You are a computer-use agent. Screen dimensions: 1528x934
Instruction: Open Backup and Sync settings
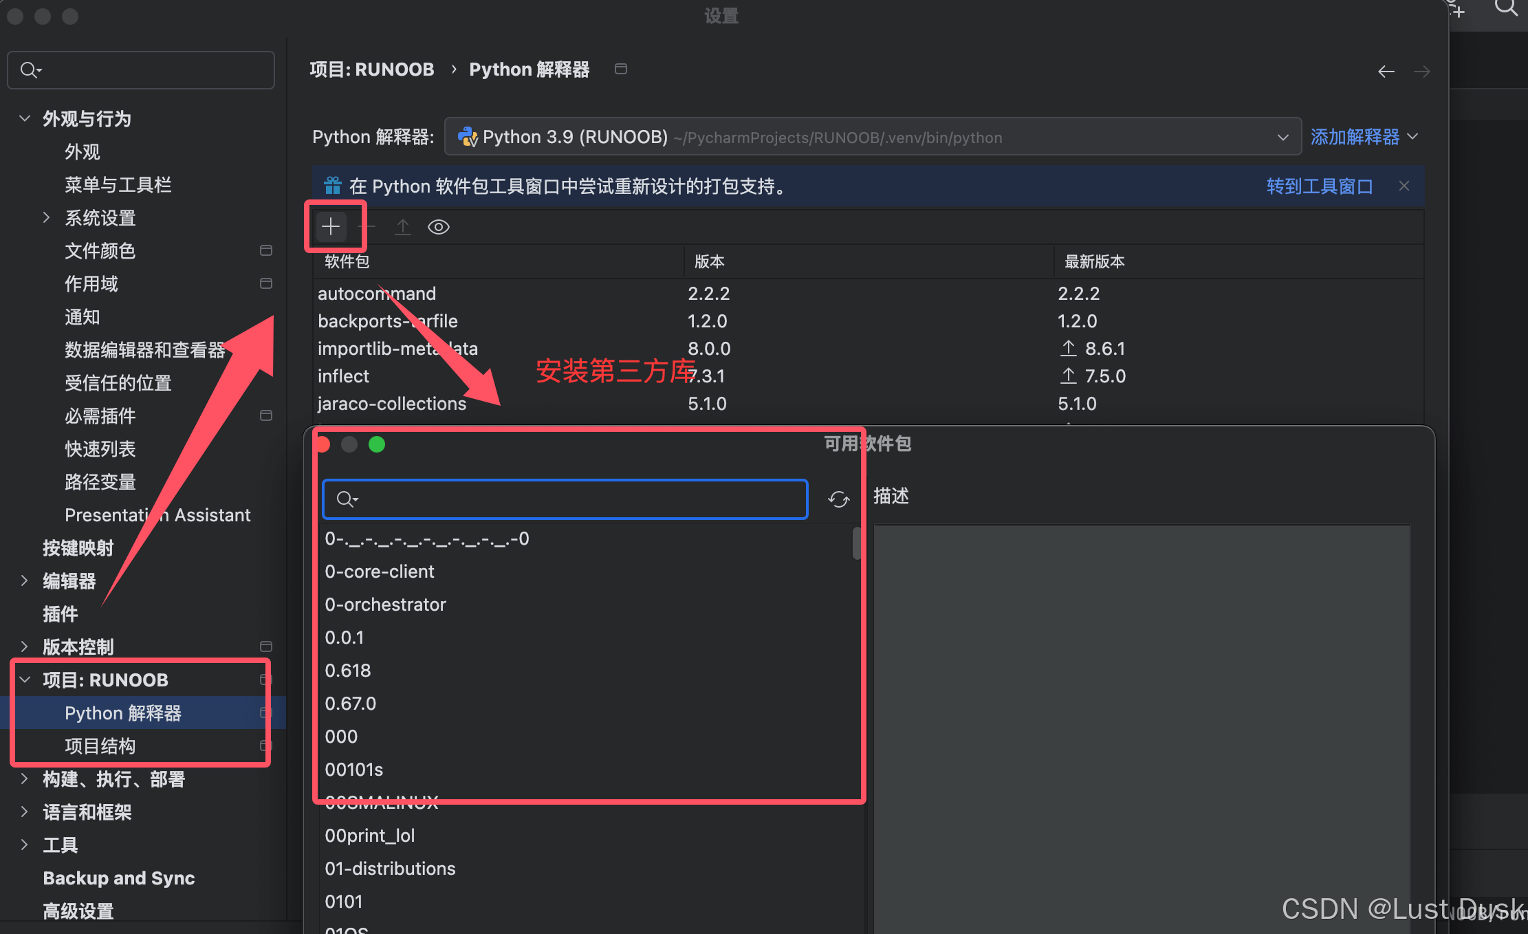[118, 878]
